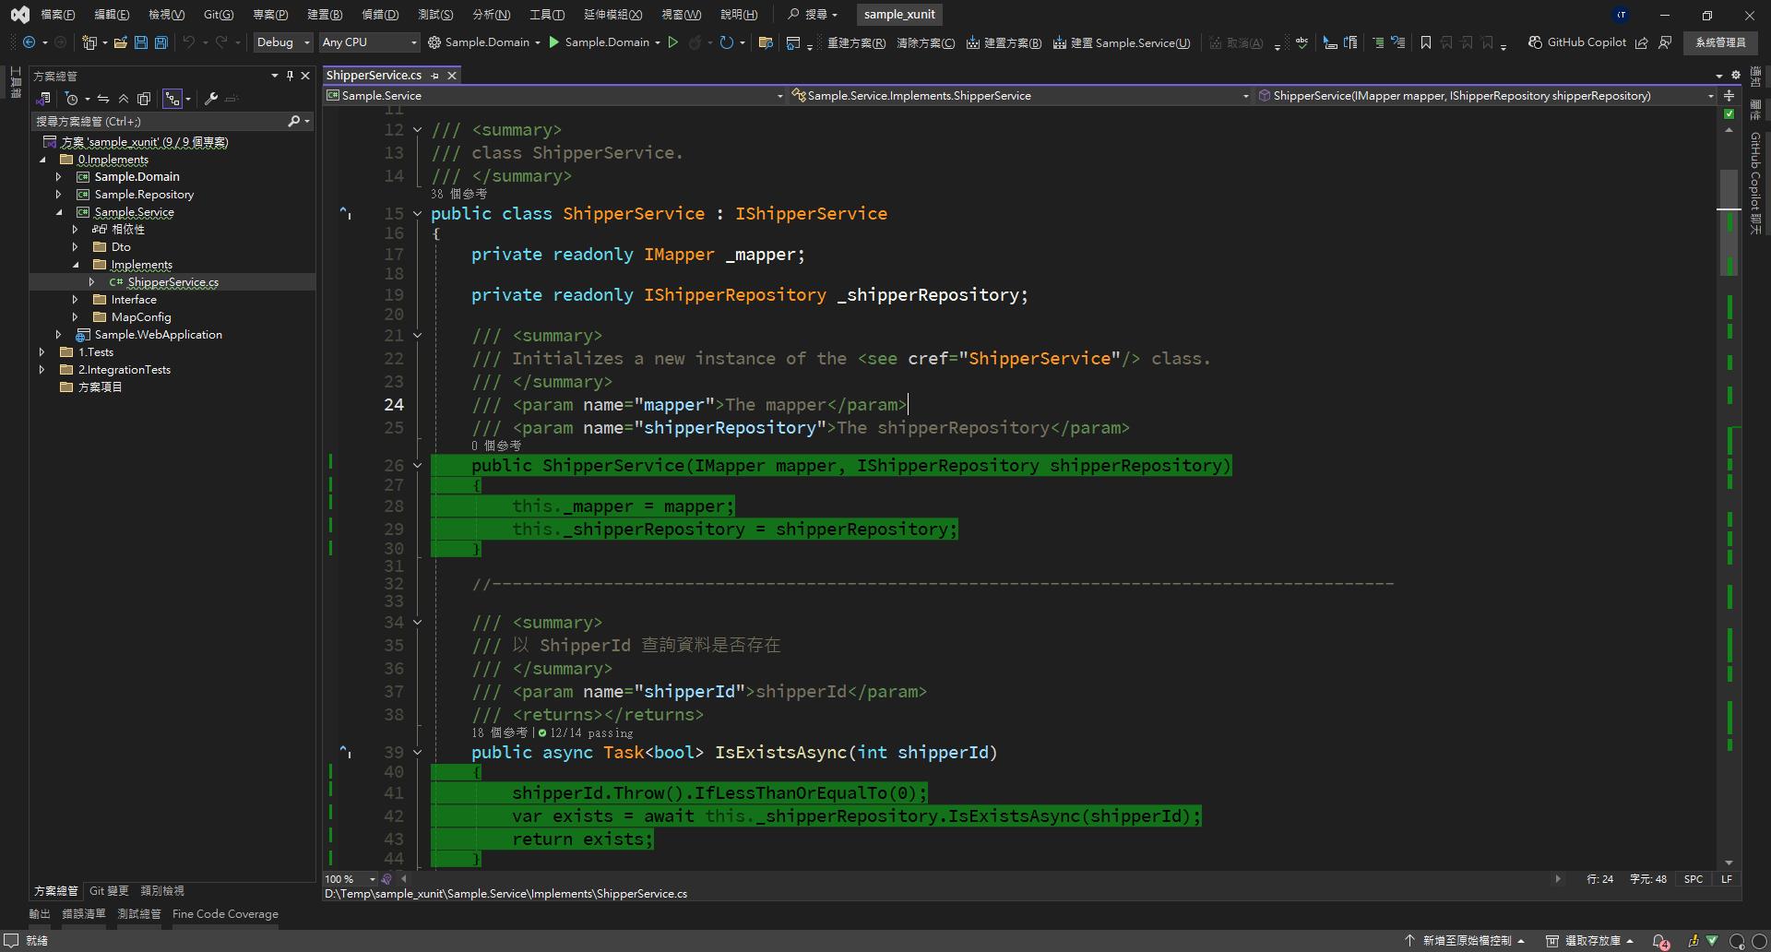
Task: Click the green Start Sample.Domain button
Action: (x=554, y=42)
